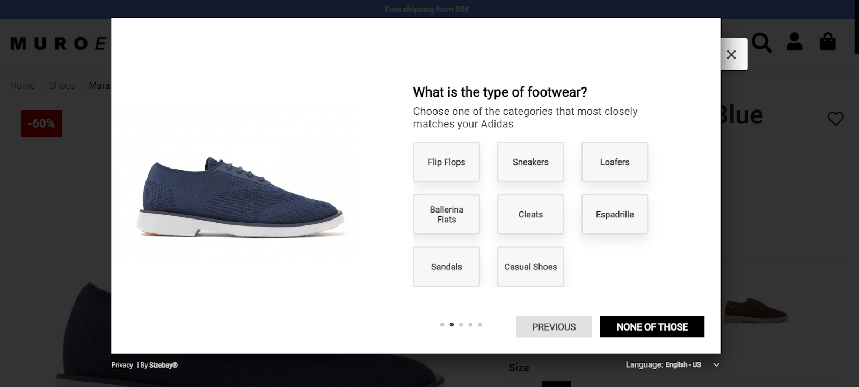Select the Sneakers category

pyautogui.click(x=530, y=162)
